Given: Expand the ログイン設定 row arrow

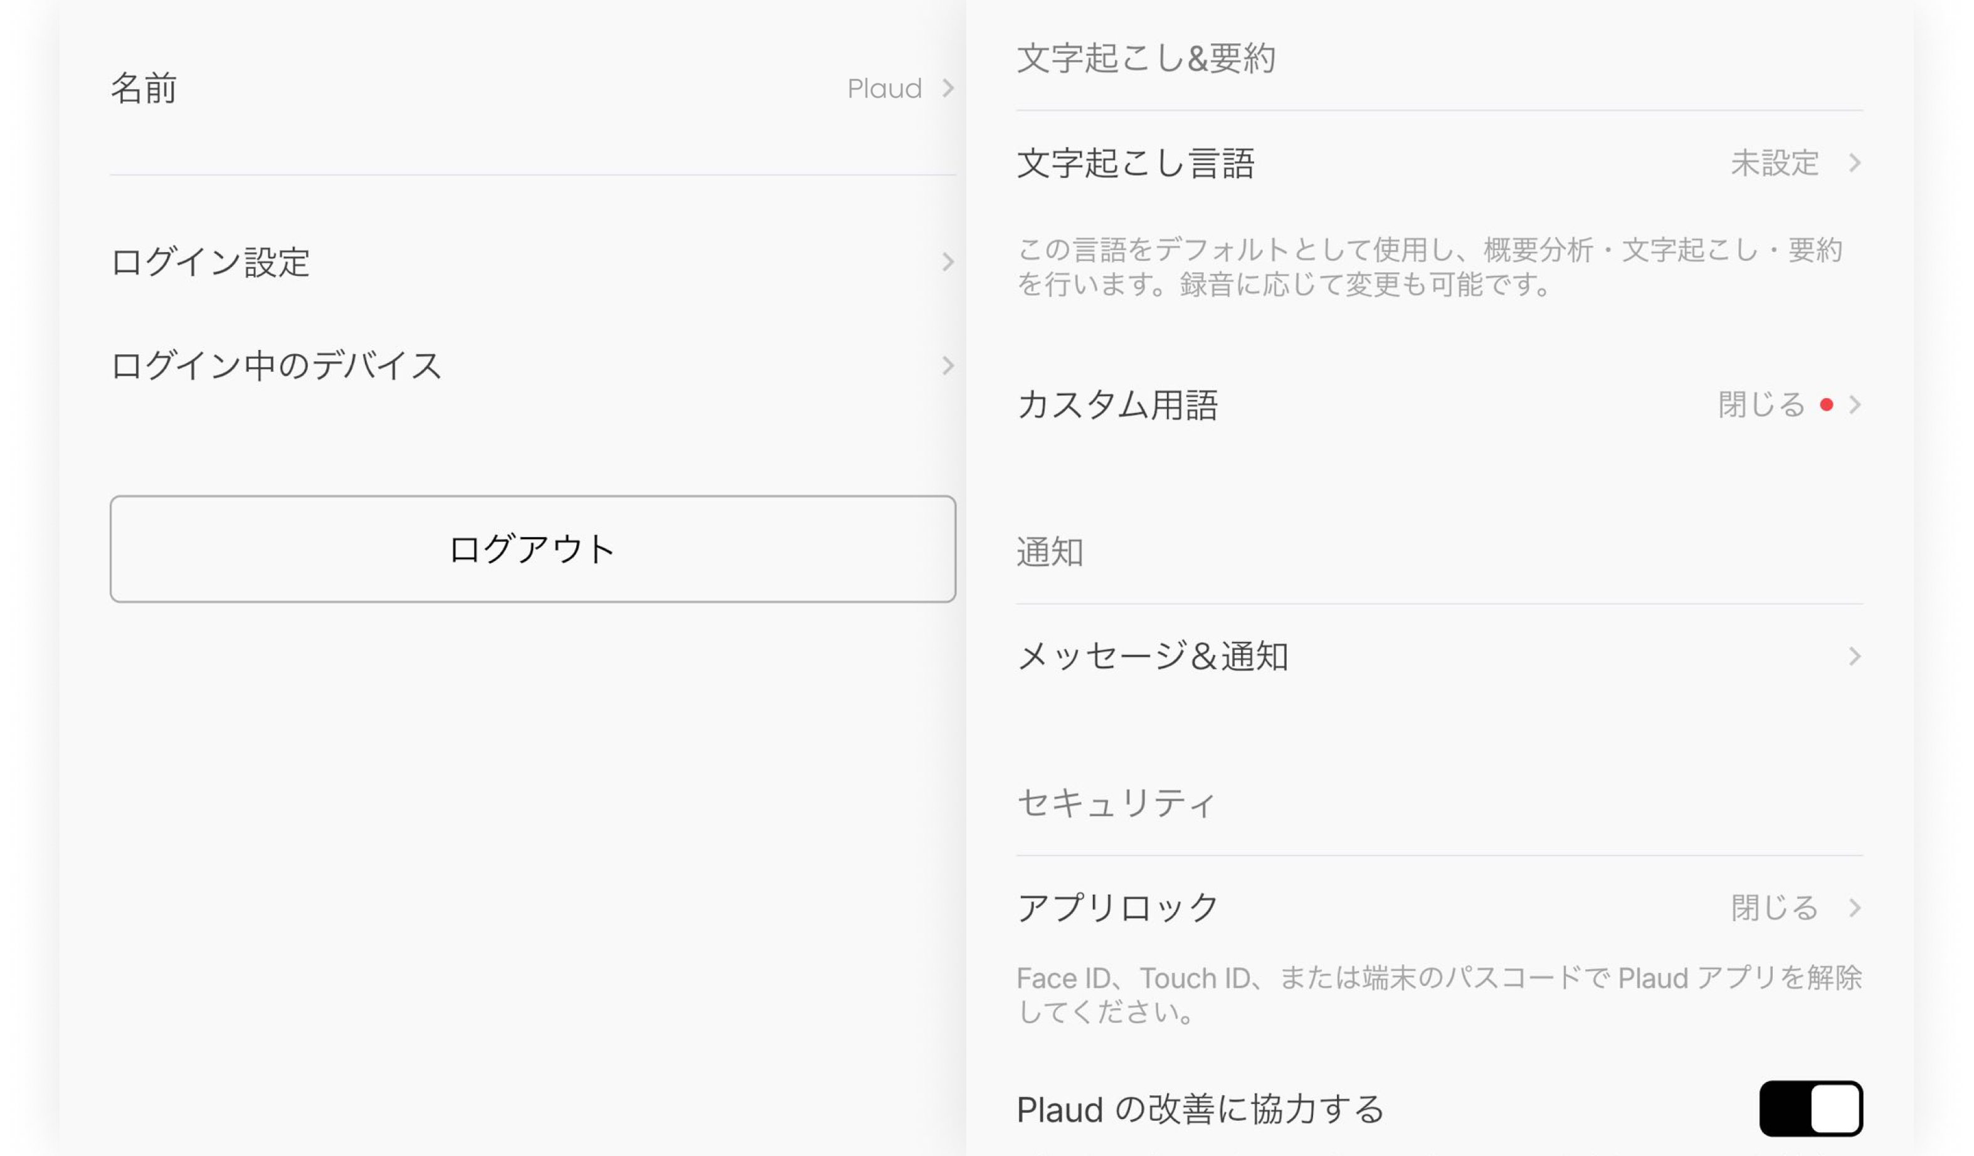Looking at the screenshot, I should pos(948,261).
